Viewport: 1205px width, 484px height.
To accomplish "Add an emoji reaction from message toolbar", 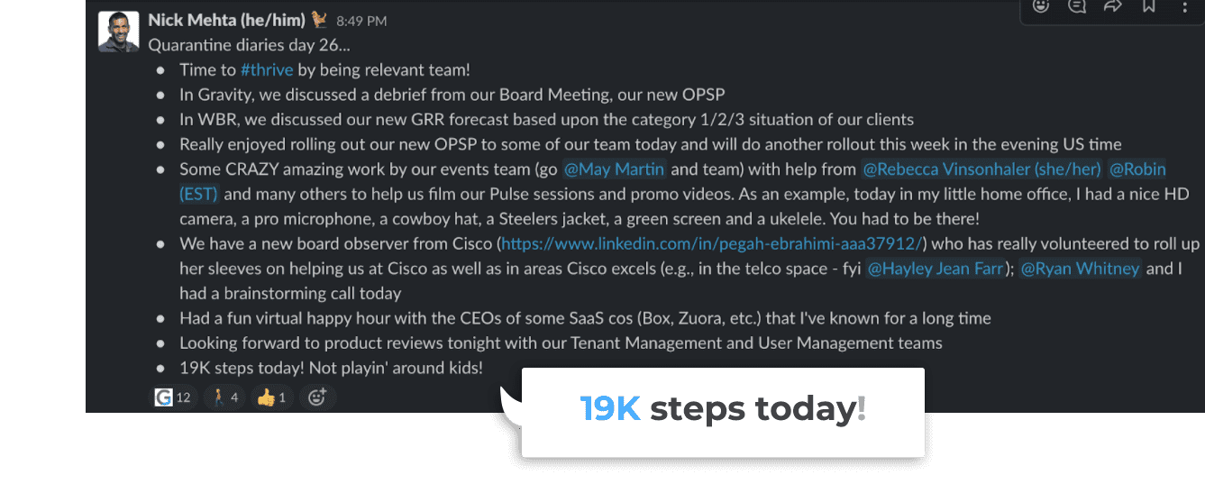I will (x=1041, y=6).
